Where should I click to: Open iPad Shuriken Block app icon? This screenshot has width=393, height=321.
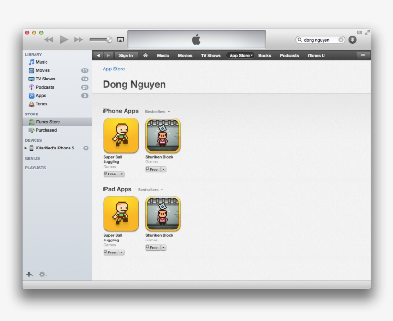(163, 214)
